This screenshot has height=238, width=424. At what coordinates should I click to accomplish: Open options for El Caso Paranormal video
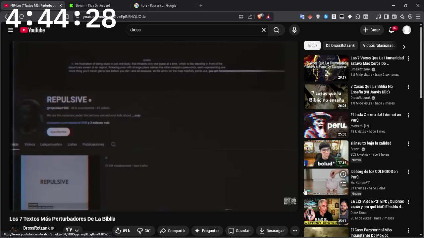point(408,230)
